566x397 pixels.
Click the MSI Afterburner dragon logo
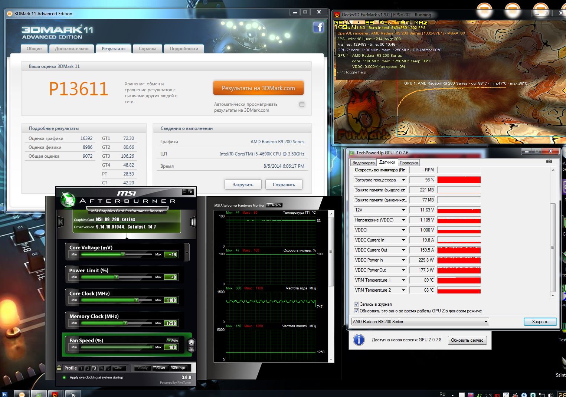68,200
